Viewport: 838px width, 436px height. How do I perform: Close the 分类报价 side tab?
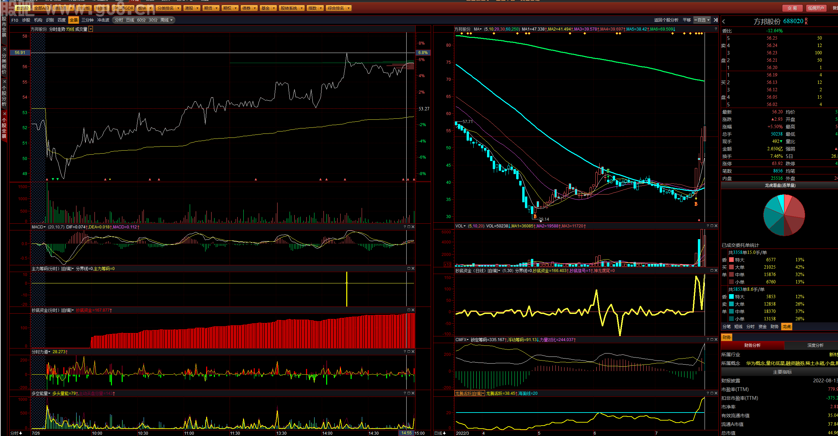[4, 49]
